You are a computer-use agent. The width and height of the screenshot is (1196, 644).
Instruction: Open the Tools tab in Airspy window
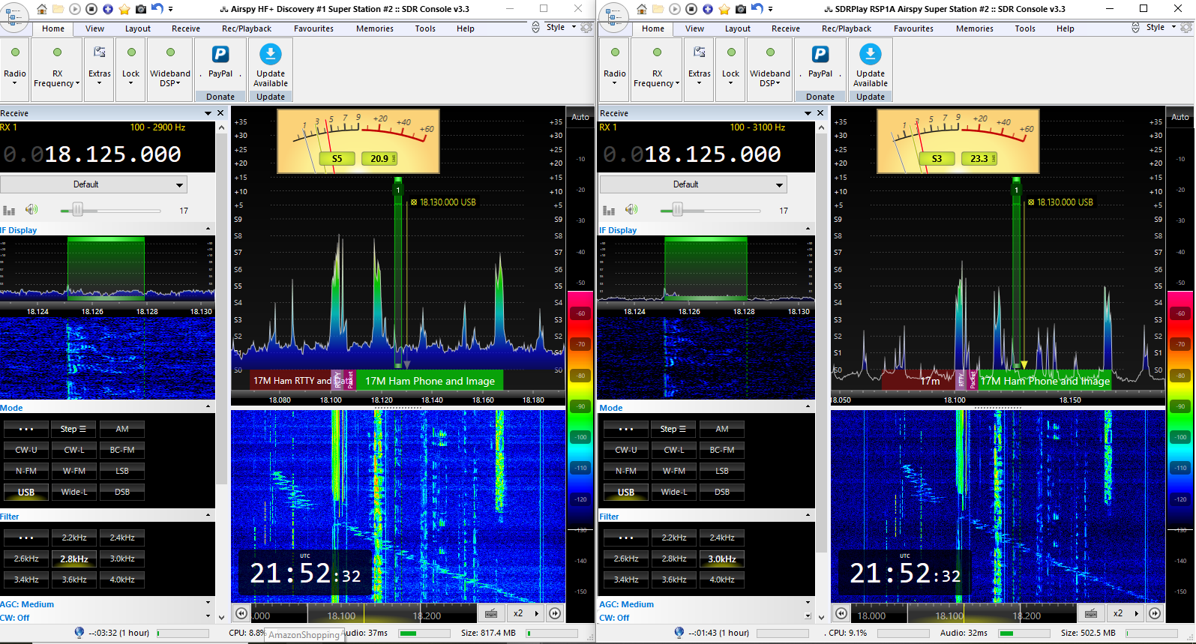coord(425,28)
